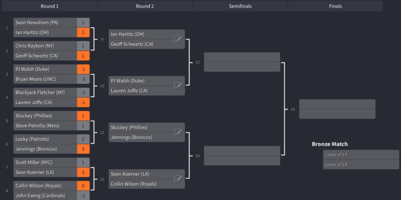The height and width of the screenshot is (200, 401).
Task: Open the Semifinals column header
Action: click(x=240, y=6)
